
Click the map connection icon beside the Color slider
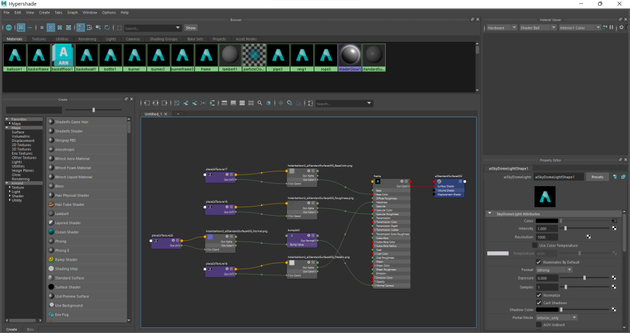(614, 221)
